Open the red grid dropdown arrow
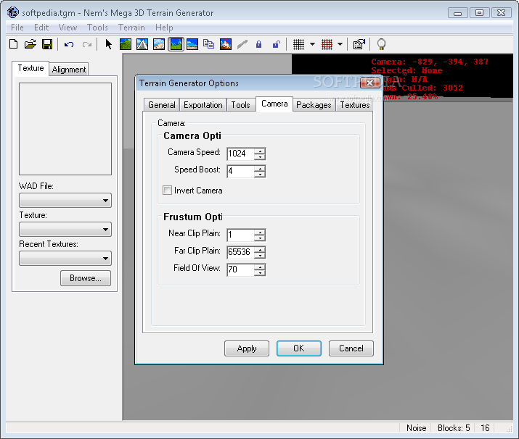519x439 pixels. 340,44
